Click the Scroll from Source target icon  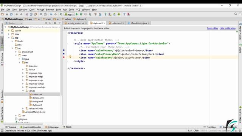pyautogui.click(x=46, y=23)
